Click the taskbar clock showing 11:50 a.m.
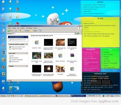121x105 pixels. pos(118,96)
